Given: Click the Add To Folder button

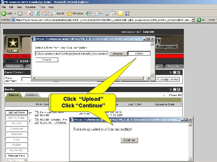Looking at the screenshot, I should click(17, 118).
